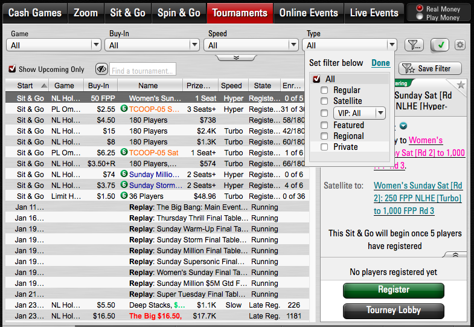Viewport: 474px width, 327px height.
Task: Click the green badge on the TCOOP-05 S… row
Action: click(x=124, y=108)
